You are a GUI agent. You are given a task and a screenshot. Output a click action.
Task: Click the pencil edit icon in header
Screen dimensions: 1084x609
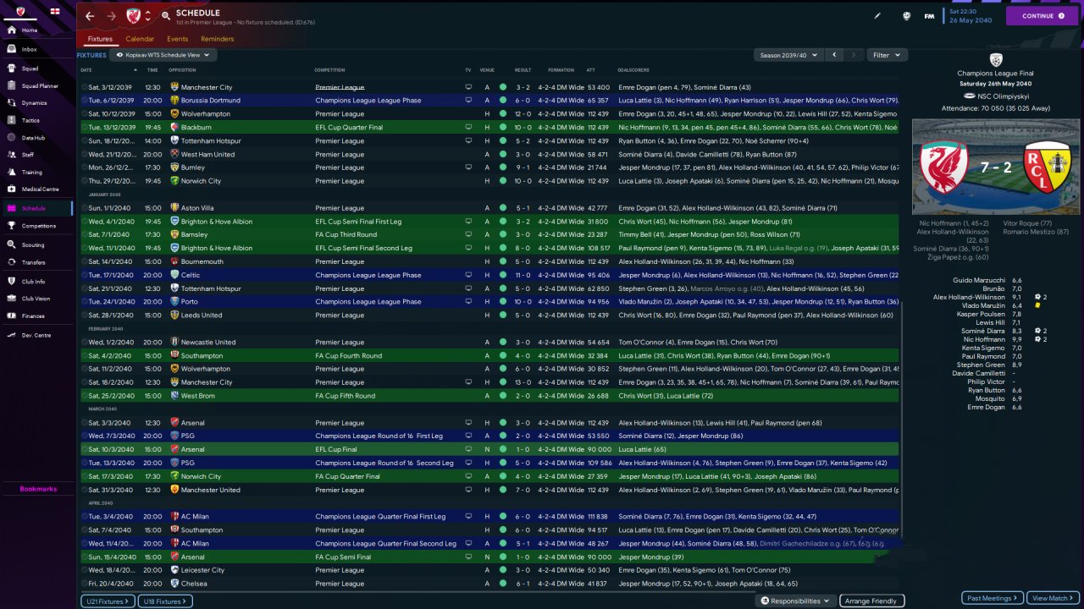pyautogui.click(x=877, y=15)
